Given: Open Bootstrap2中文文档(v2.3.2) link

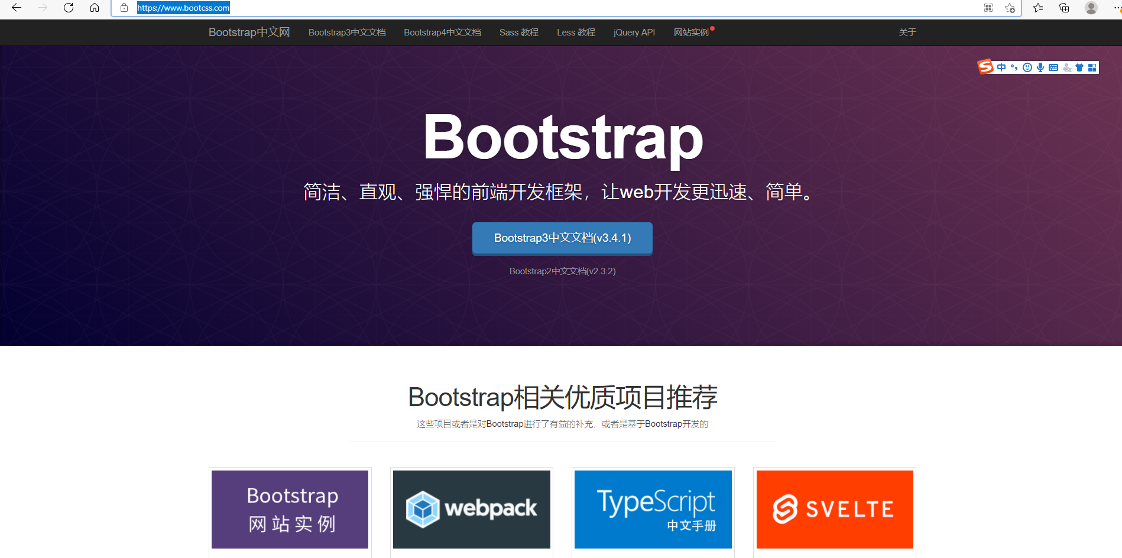Looking at the screenshot, I should coord(562,271).
